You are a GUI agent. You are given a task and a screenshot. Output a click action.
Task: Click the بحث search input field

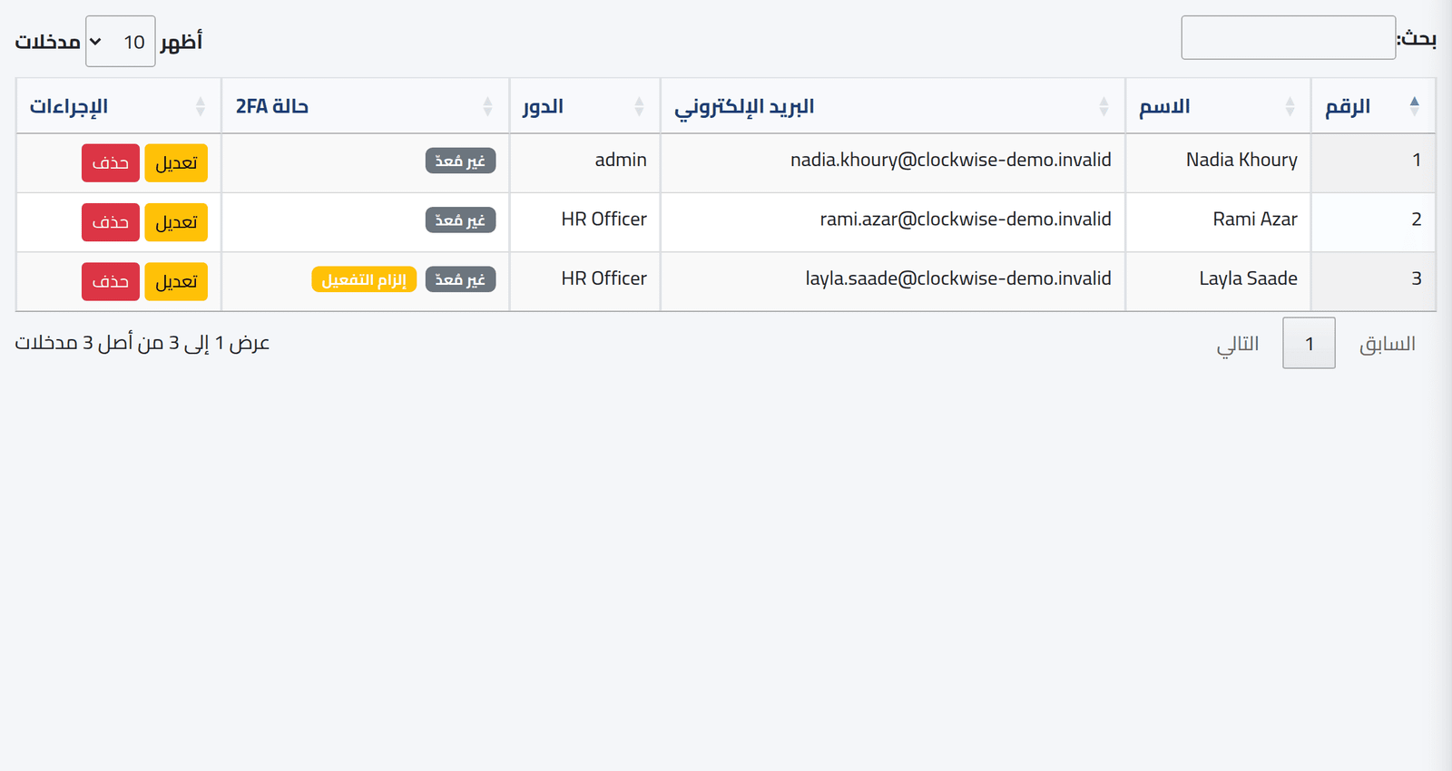click(x=1288, y=37)
